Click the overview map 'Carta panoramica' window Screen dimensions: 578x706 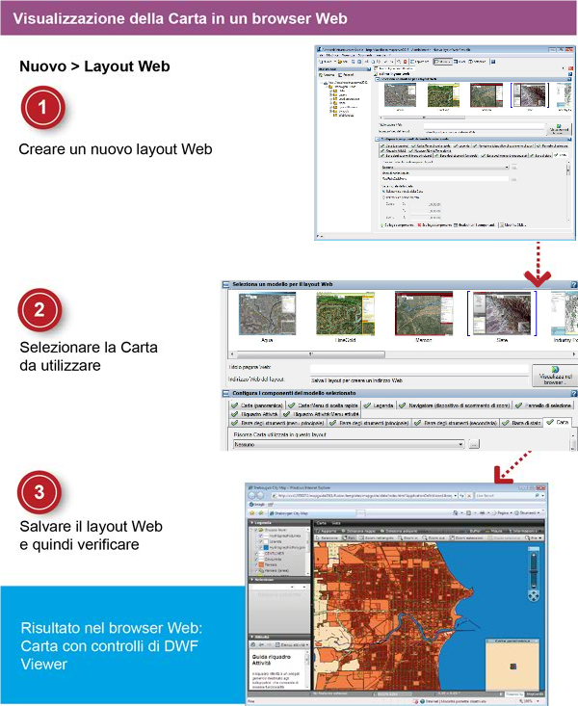point(512,663)
